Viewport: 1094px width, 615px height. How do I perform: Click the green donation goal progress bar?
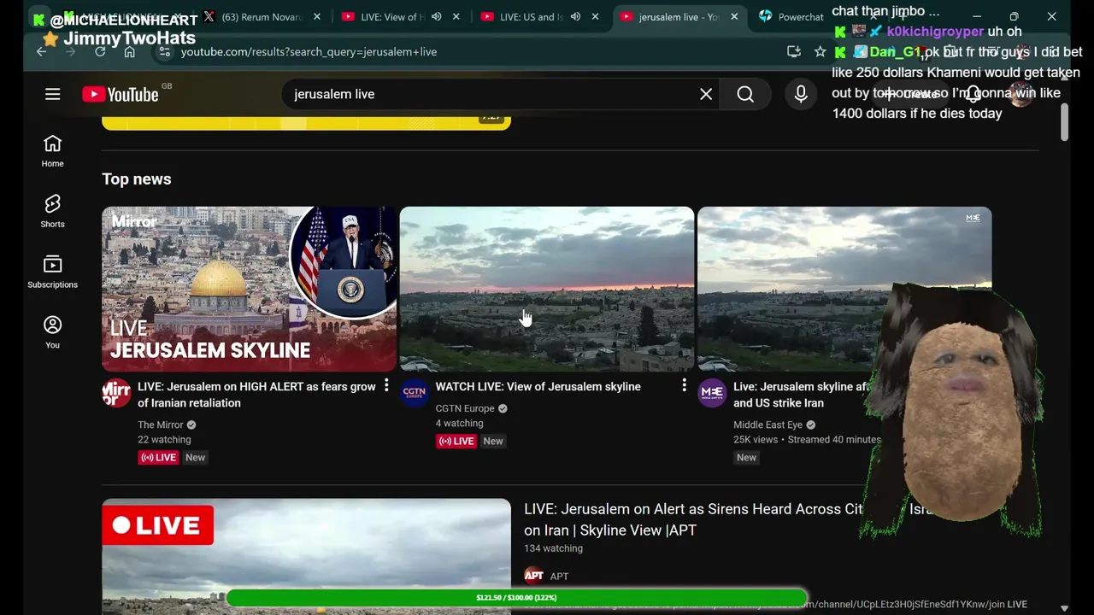click(x=516, y=598)
